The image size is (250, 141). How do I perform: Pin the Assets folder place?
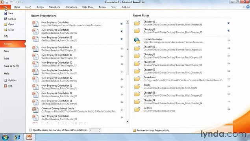click(x=229, y=87)
